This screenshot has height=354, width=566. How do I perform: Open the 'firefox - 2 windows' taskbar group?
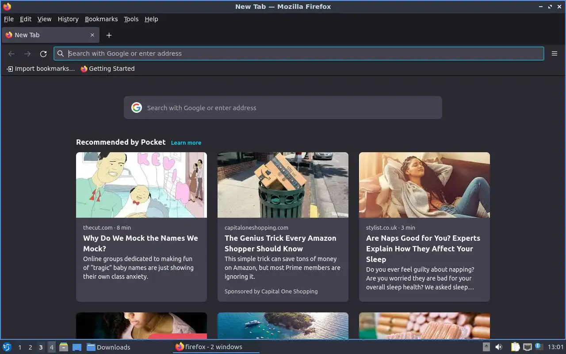(x=215, y=347)
